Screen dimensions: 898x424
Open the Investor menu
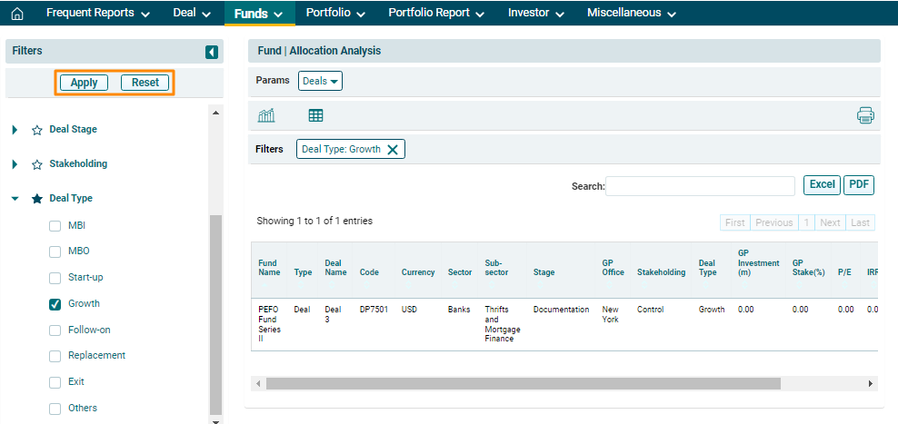(535, 14)
